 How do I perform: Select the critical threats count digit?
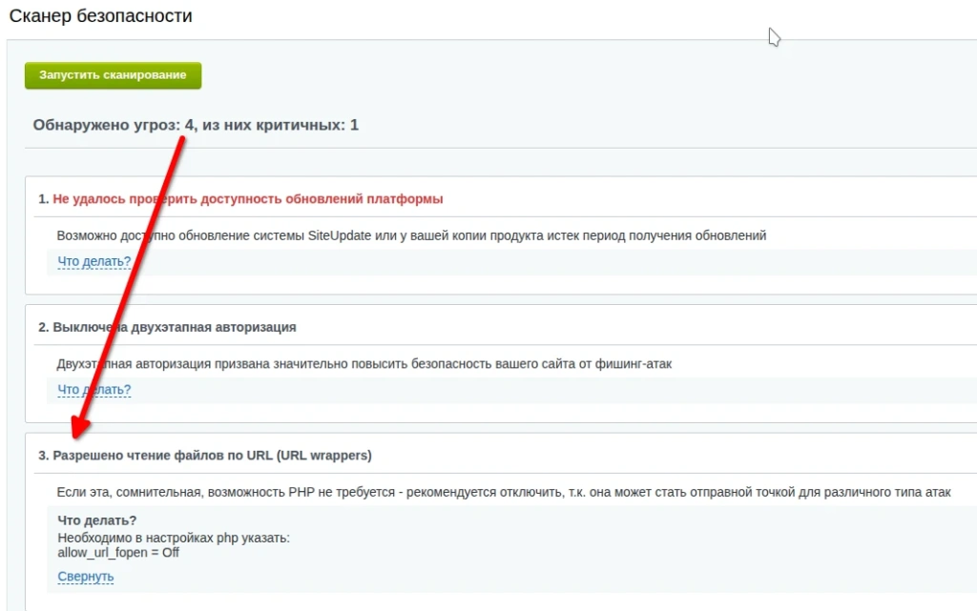[354, 124]
